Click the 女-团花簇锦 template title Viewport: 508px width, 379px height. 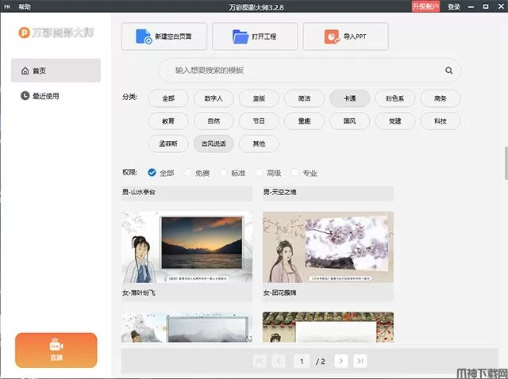[280, 293]
